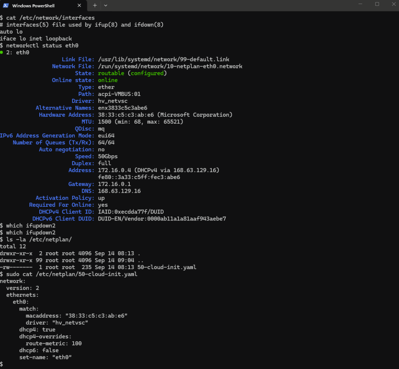Screen dimensions: 399x369
Task: Click the MTU value "1500 (min: 68, max: 65521)"
Action: point(140,122)
